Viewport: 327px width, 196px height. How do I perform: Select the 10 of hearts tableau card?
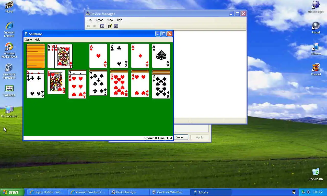pyautogui.click(x=119, y=85)
